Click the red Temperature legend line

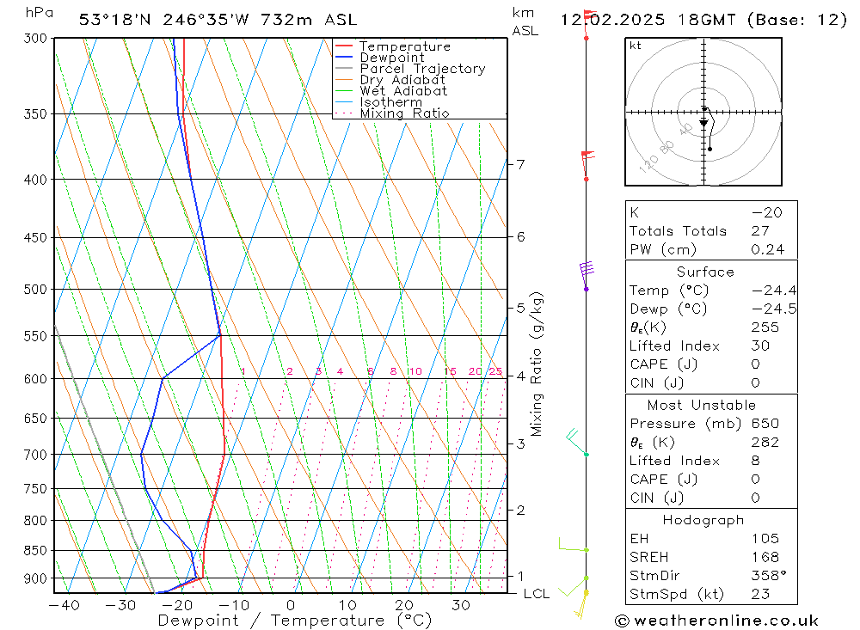[343, 46]
